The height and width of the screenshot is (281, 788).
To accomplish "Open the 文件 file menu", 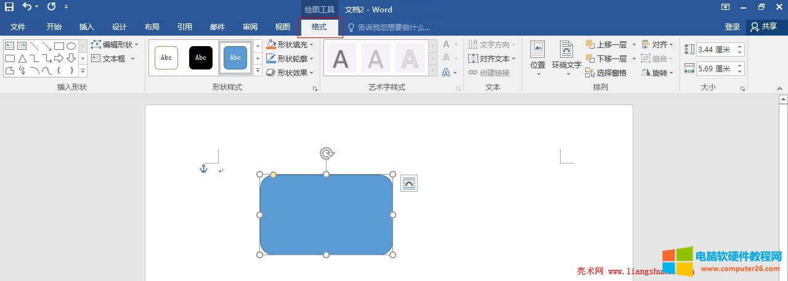I will pos(18,27).
